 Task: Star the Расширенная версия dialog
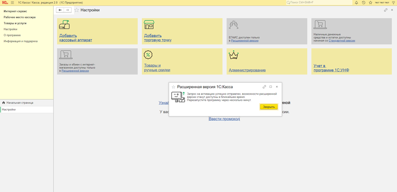[x=174, y=87]
